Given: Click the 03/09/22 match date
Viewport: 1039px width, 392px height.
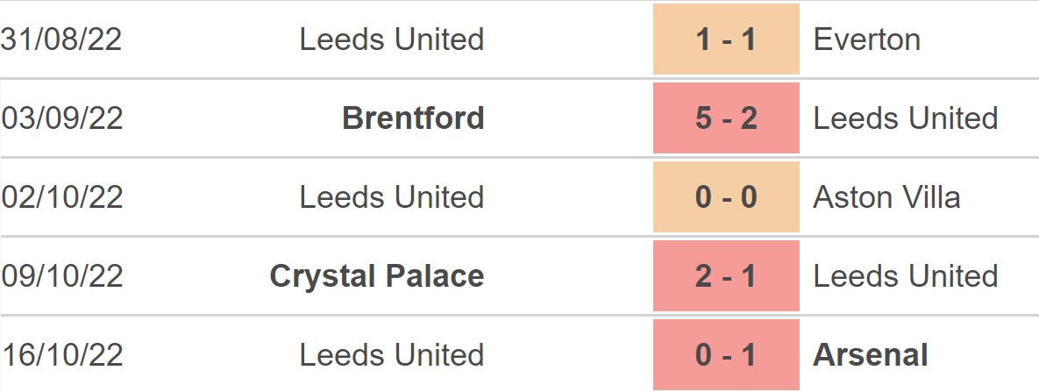Looking at the screenshot, I should (62, 118).
